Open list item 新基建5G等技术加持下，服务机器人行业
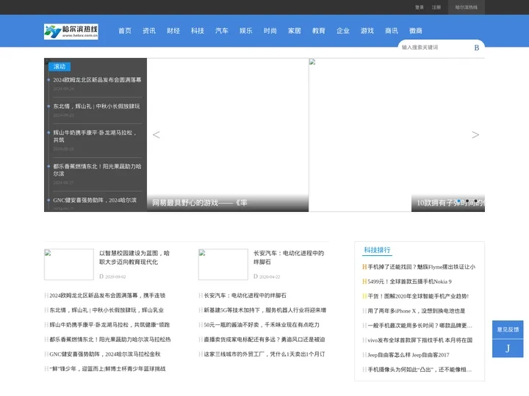 [x=264, y=310]
